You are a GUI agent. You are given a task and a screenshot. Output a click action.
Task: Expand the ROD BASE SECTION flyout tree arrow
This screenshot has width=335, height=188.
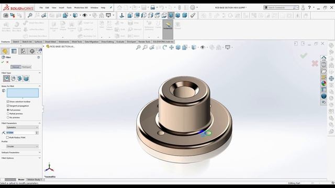(44, 46)
